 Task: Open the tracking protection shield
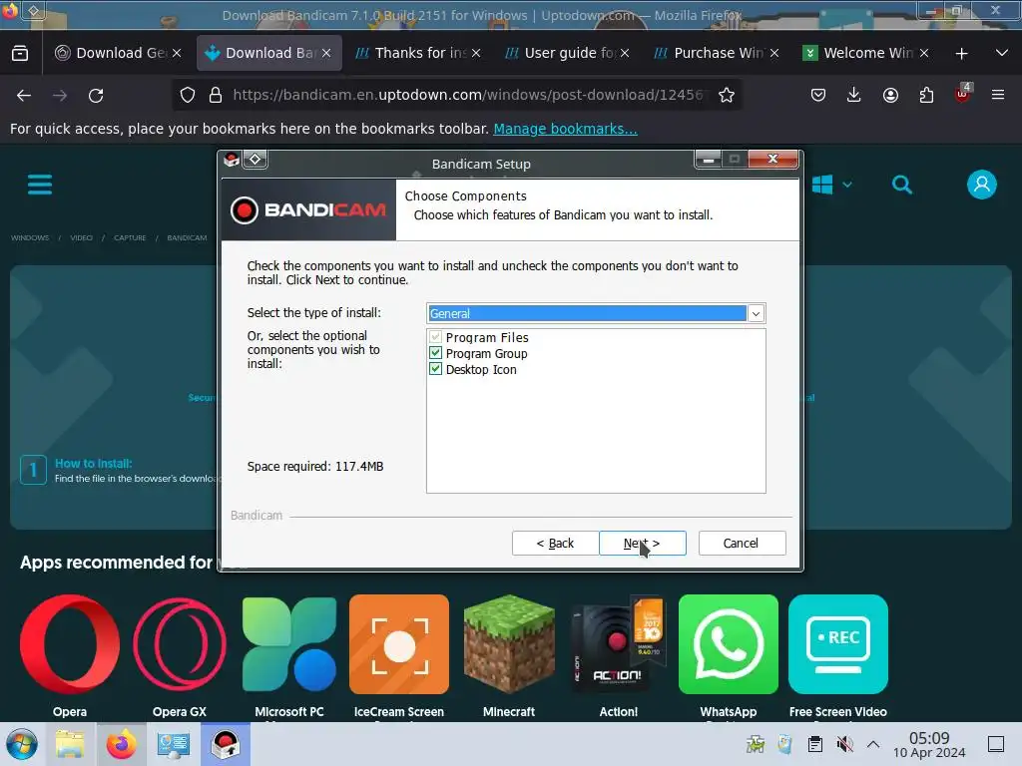click(188, 95)
